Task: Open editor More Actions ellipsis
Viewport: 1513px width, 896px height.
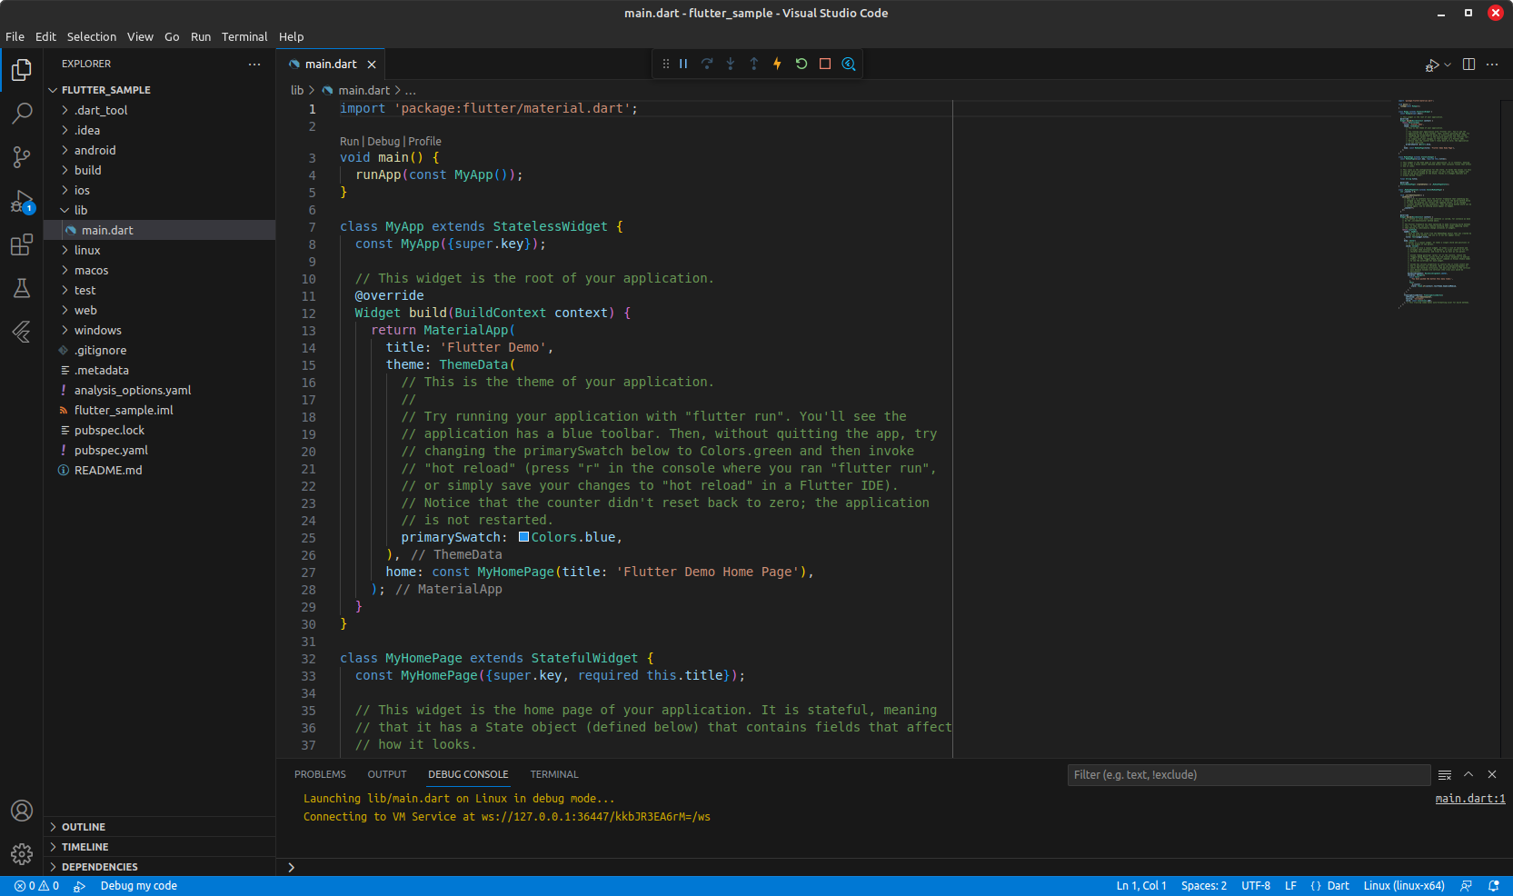Action: (1493, 65)
